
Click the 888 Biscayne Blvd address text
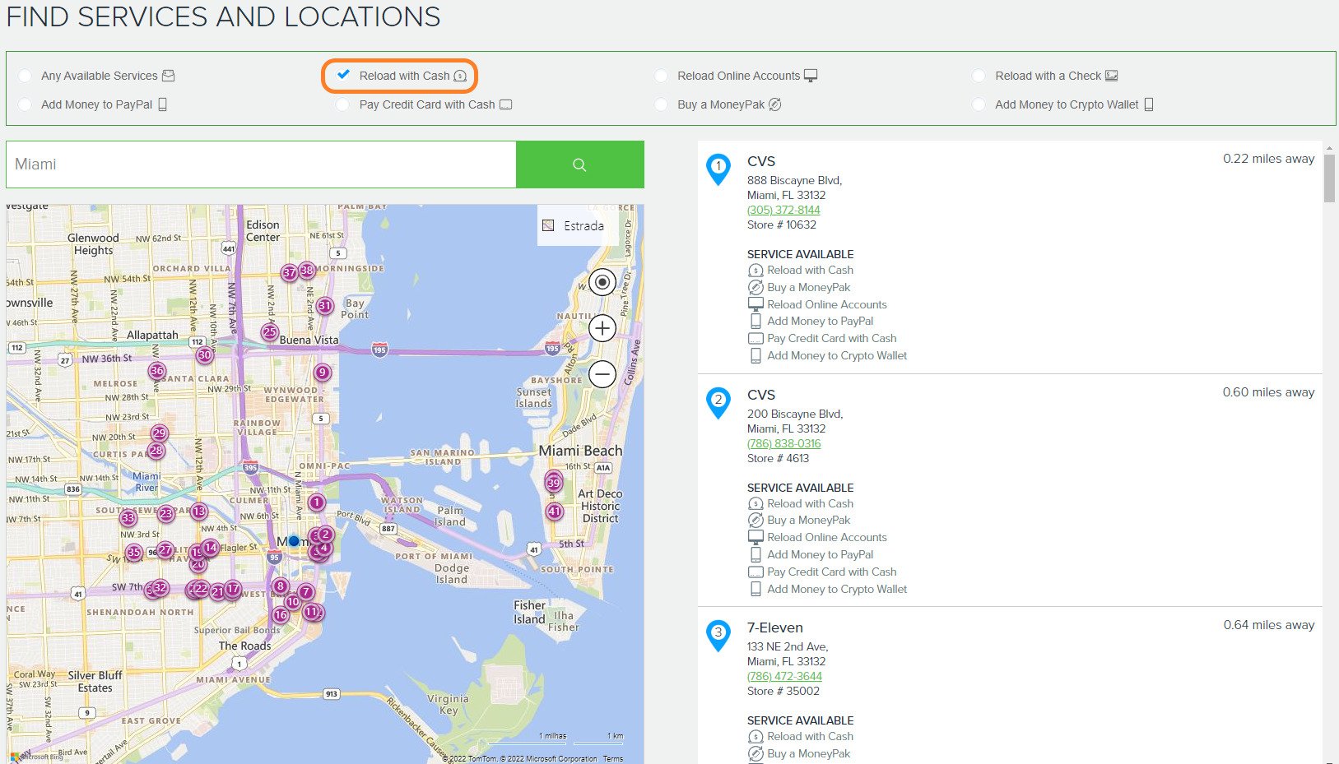(794, 180)
